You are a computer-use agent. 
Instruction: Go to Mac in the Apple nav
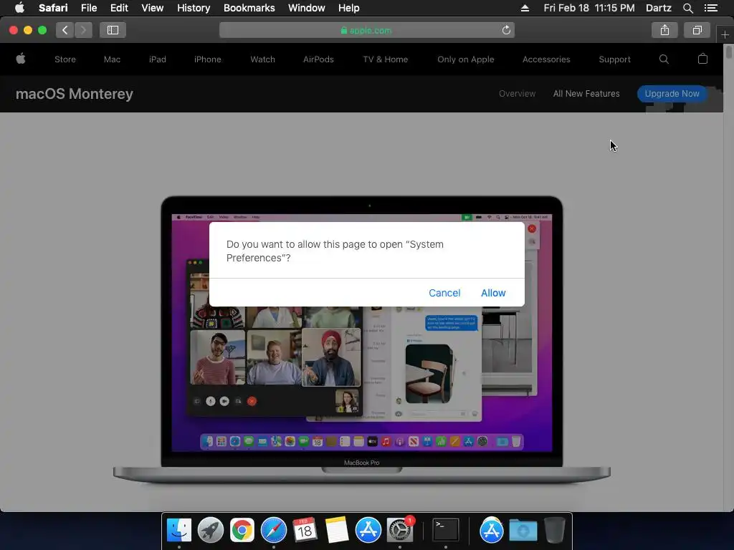112,59
